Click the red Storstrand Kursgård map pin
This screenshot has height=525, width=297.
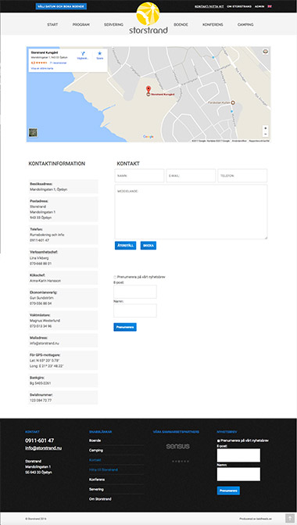point(148,90)
